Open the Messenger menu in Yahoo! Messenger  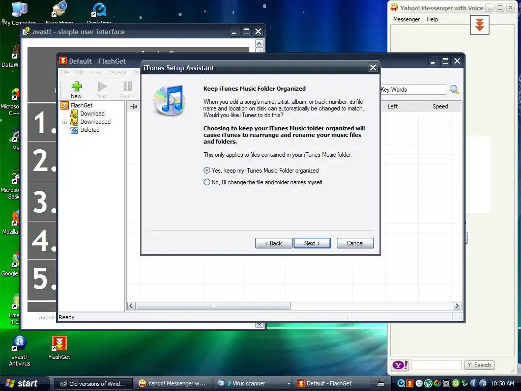(x=407, y=19)
